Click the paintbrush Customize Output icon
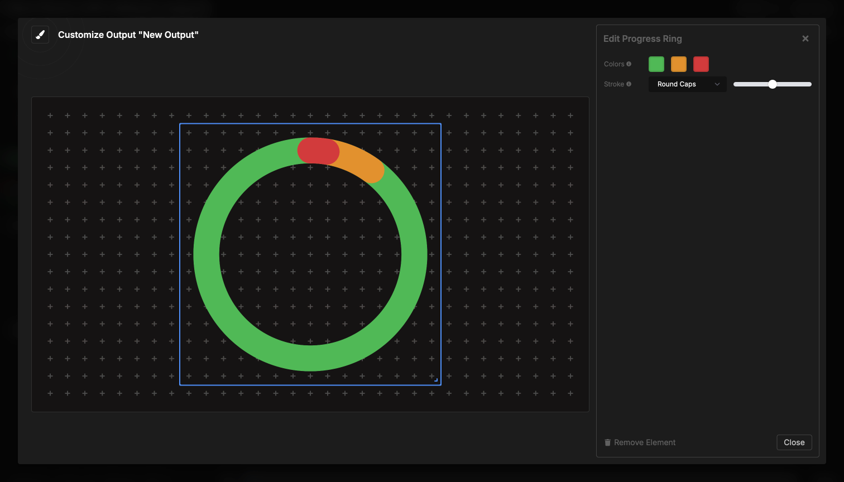Screen dimensions: 844x482 pos(40,34)
